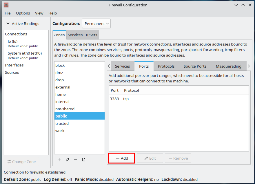Click the remove zone minus icon
The image size is (255, 184).
point(76,160)
